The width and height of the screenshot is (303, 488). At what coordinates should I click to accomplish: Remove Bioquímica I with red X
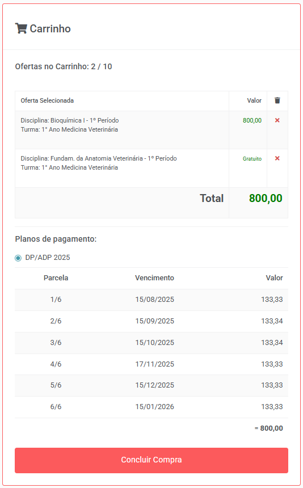tap(277, 120)
